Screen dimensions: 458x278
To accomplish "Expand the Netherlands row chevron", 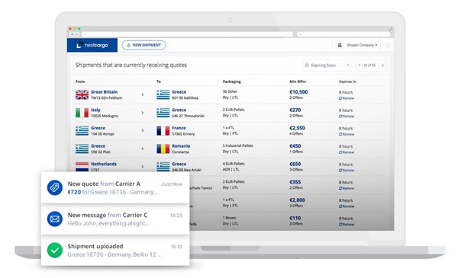I will tap(143, 167).
